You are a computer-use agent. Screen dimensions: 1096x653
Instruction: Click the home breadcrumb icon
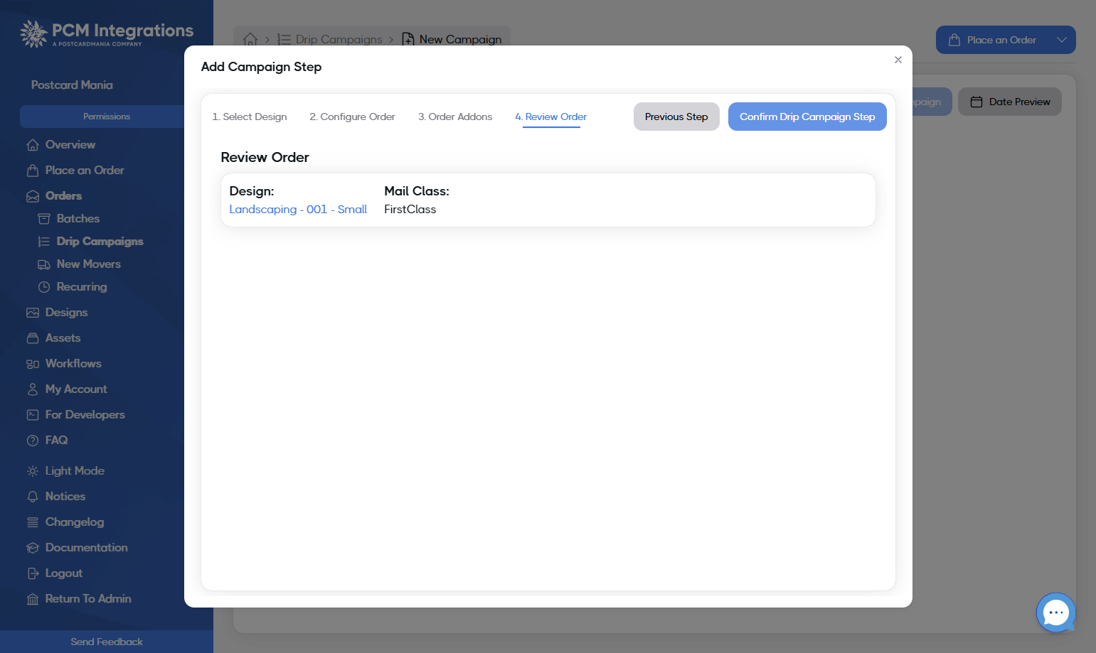click(x=250, y=40)
